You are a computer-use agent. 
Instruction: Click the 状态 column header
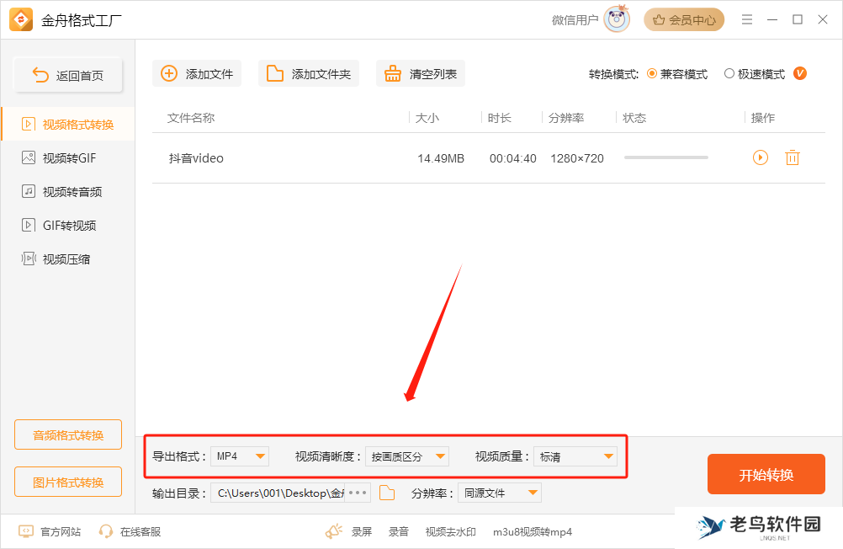[x=634, y=118]
